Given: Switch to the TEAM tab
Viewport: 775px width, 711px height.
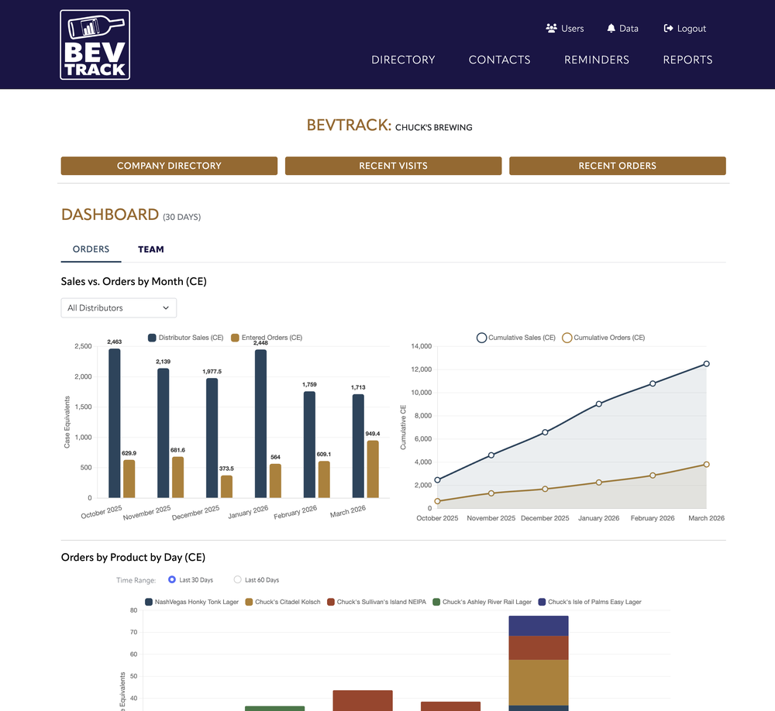Looking at the screenshot, I should (150, 249).
